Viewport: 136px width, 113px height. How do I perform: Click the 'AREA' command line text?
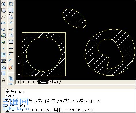[10, 96]
